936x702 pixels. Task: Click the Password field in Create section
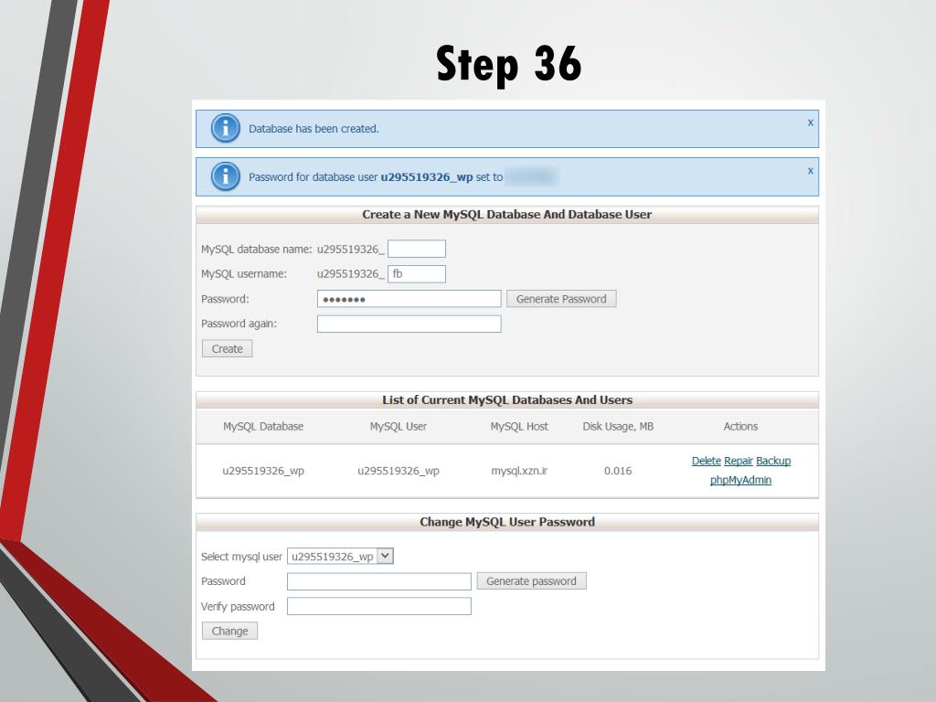coord(409,299)
